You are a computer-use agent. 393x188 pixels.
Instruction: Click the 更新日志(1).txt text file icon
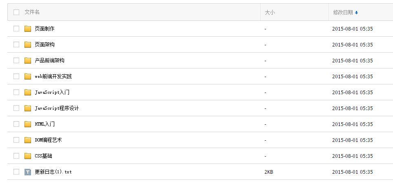point(28,172)
